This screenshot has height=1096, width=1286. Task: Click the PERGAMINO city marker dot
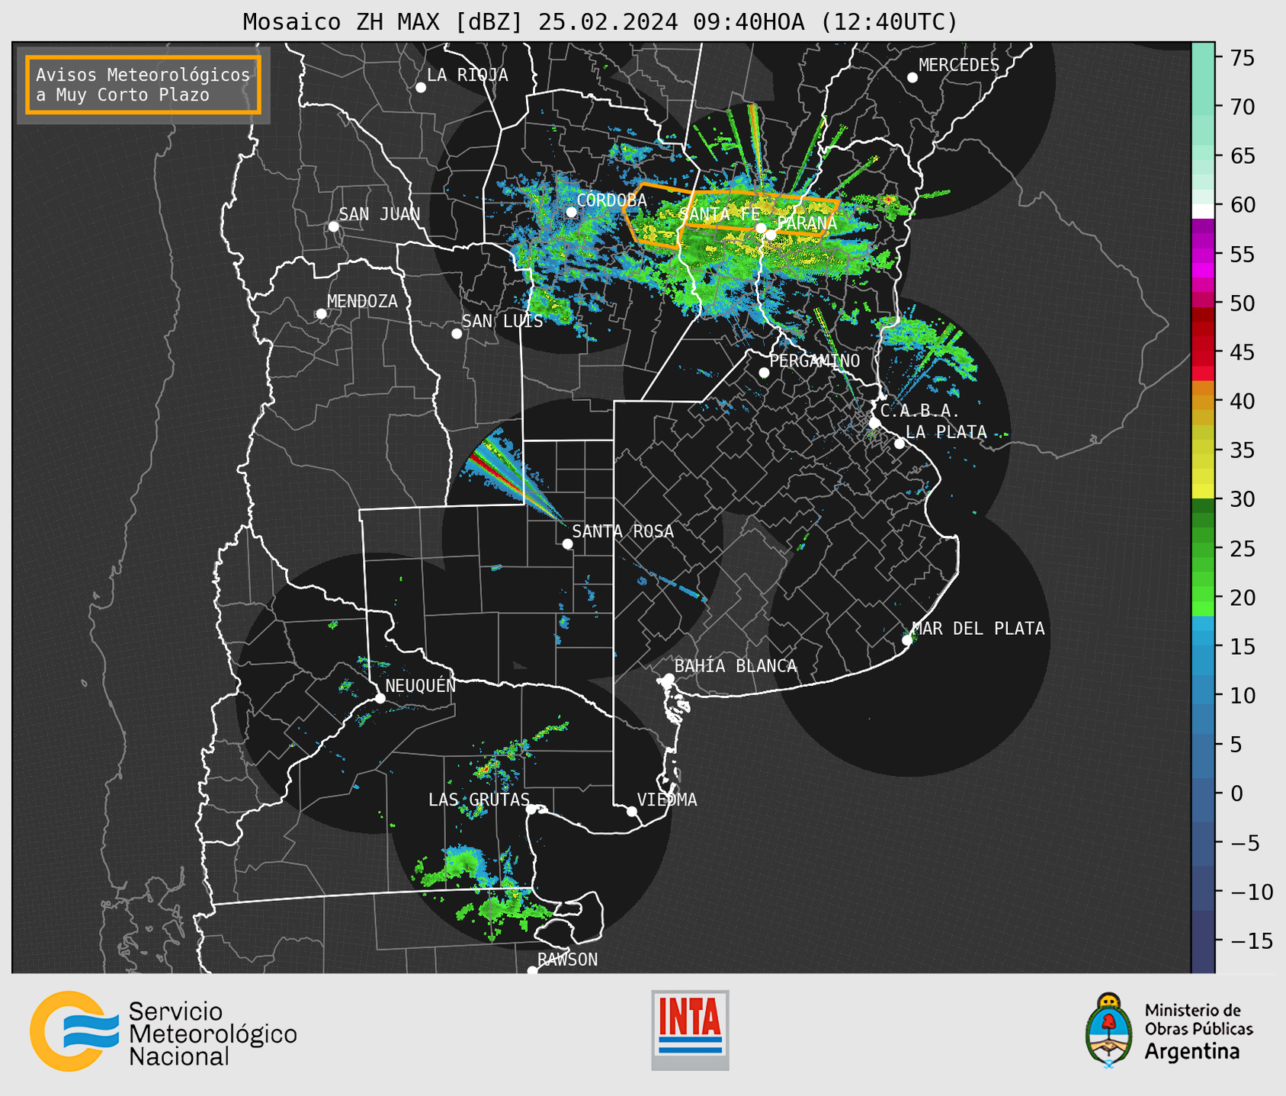pos(764,373)
